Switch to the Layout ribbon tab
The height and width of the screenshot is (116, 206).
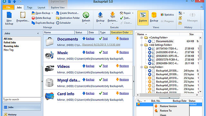pos(41,7)
